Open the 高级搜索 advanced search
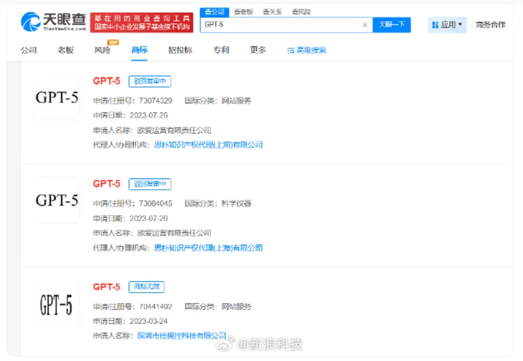Screen dimensions: 523x361 [307, 50]
